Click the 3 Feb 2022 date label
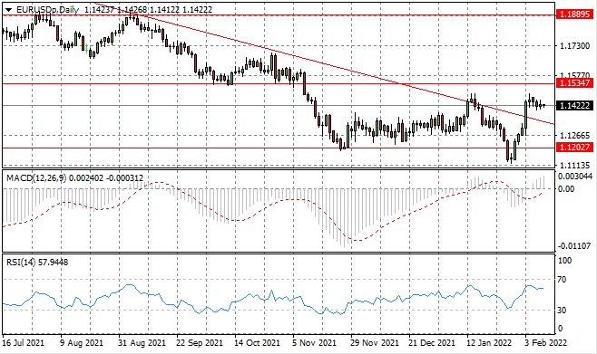This screenshot has width=597, height=354. coord(546,342)
